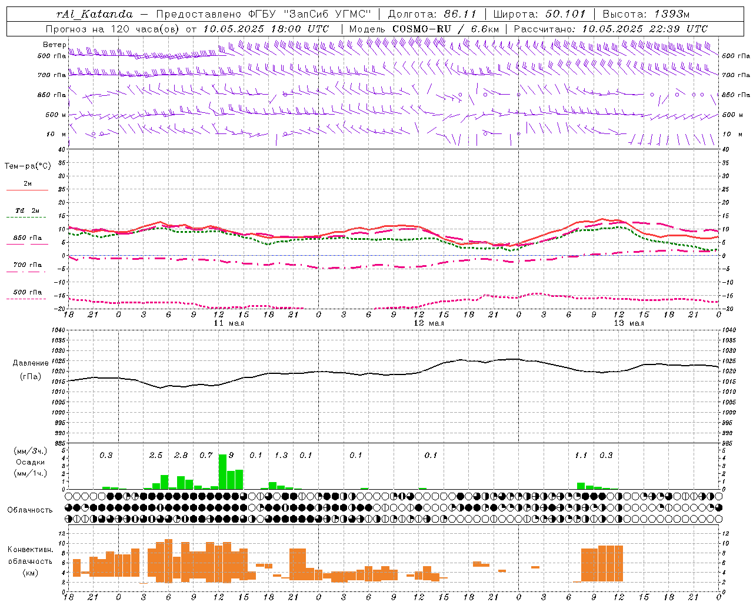
Task: Click the Тем-ра(°C) temperature panel label
Action: point(28,166)
